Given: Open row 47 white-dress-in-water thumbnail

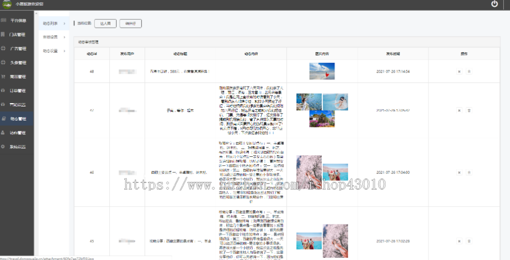Looking at the screenshot, I should click(x=335, y=102).
